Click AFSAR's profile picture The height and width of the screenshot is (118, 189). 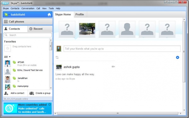pos(8,63)
